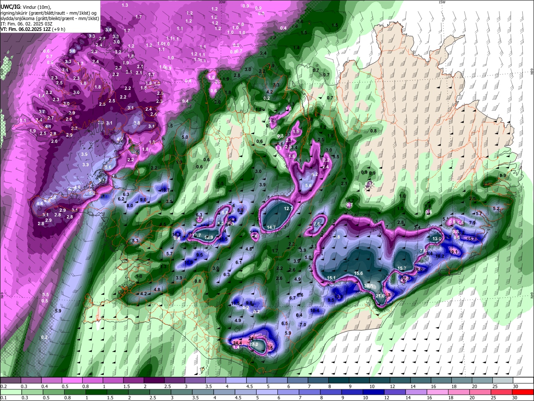The image size is (534, 401).
Task: Click the 7.9 precipitation value
Action: click(472, 223)
